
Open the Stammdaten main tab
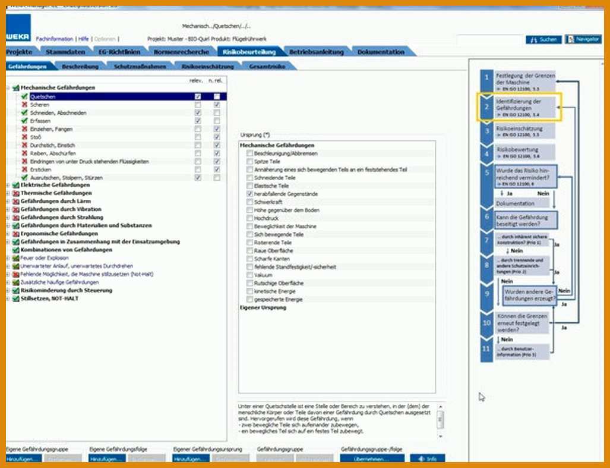coord(65,52)
